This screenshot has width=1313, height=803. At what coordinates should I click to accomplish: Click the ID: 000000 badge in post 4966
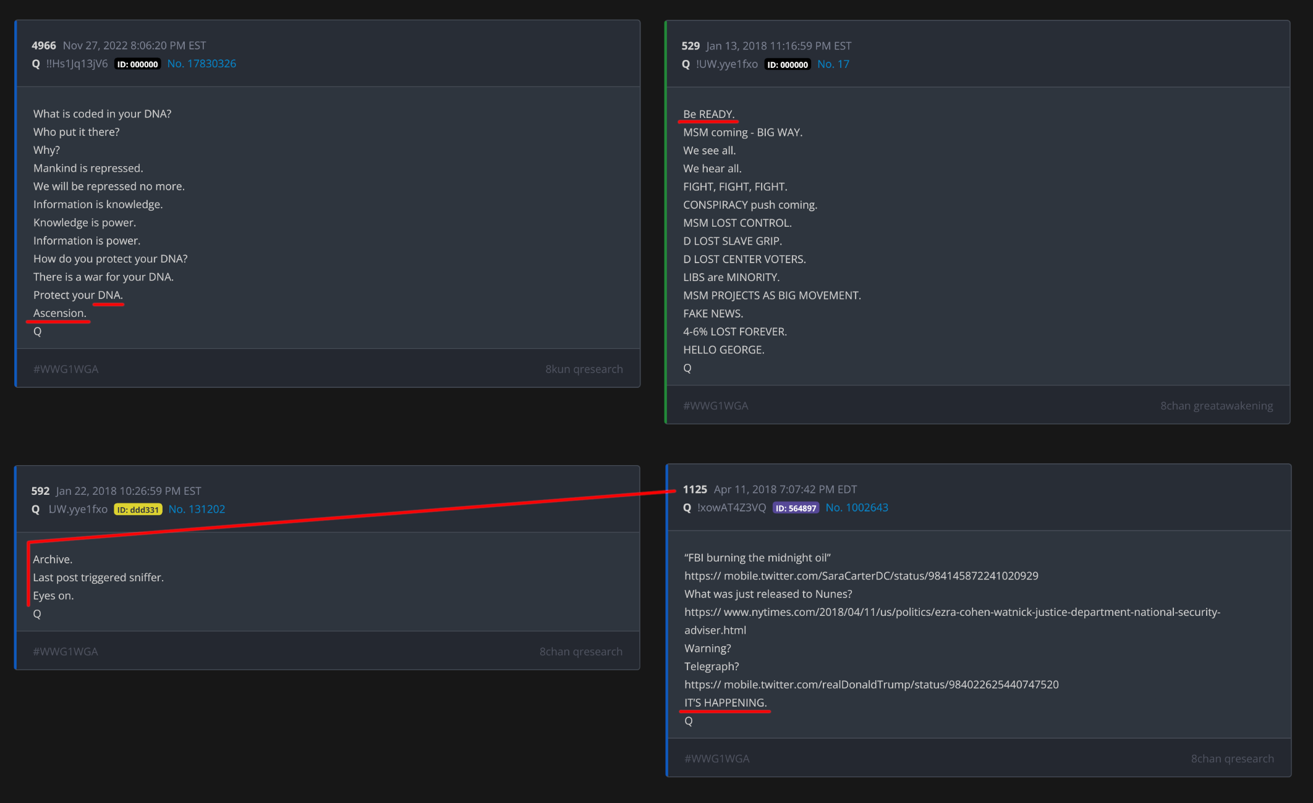[x=137, y=64]
